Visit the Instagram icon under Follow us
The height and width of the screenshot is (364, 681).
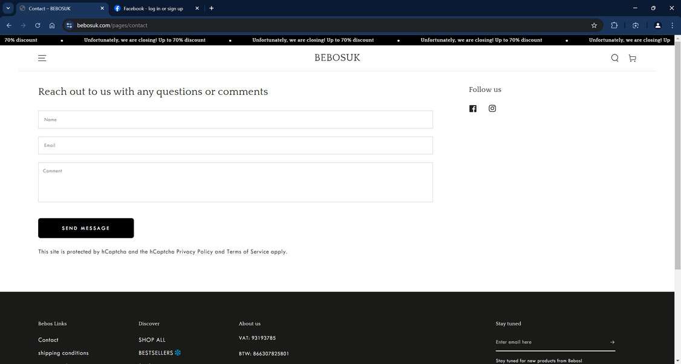tap(492, 108)
